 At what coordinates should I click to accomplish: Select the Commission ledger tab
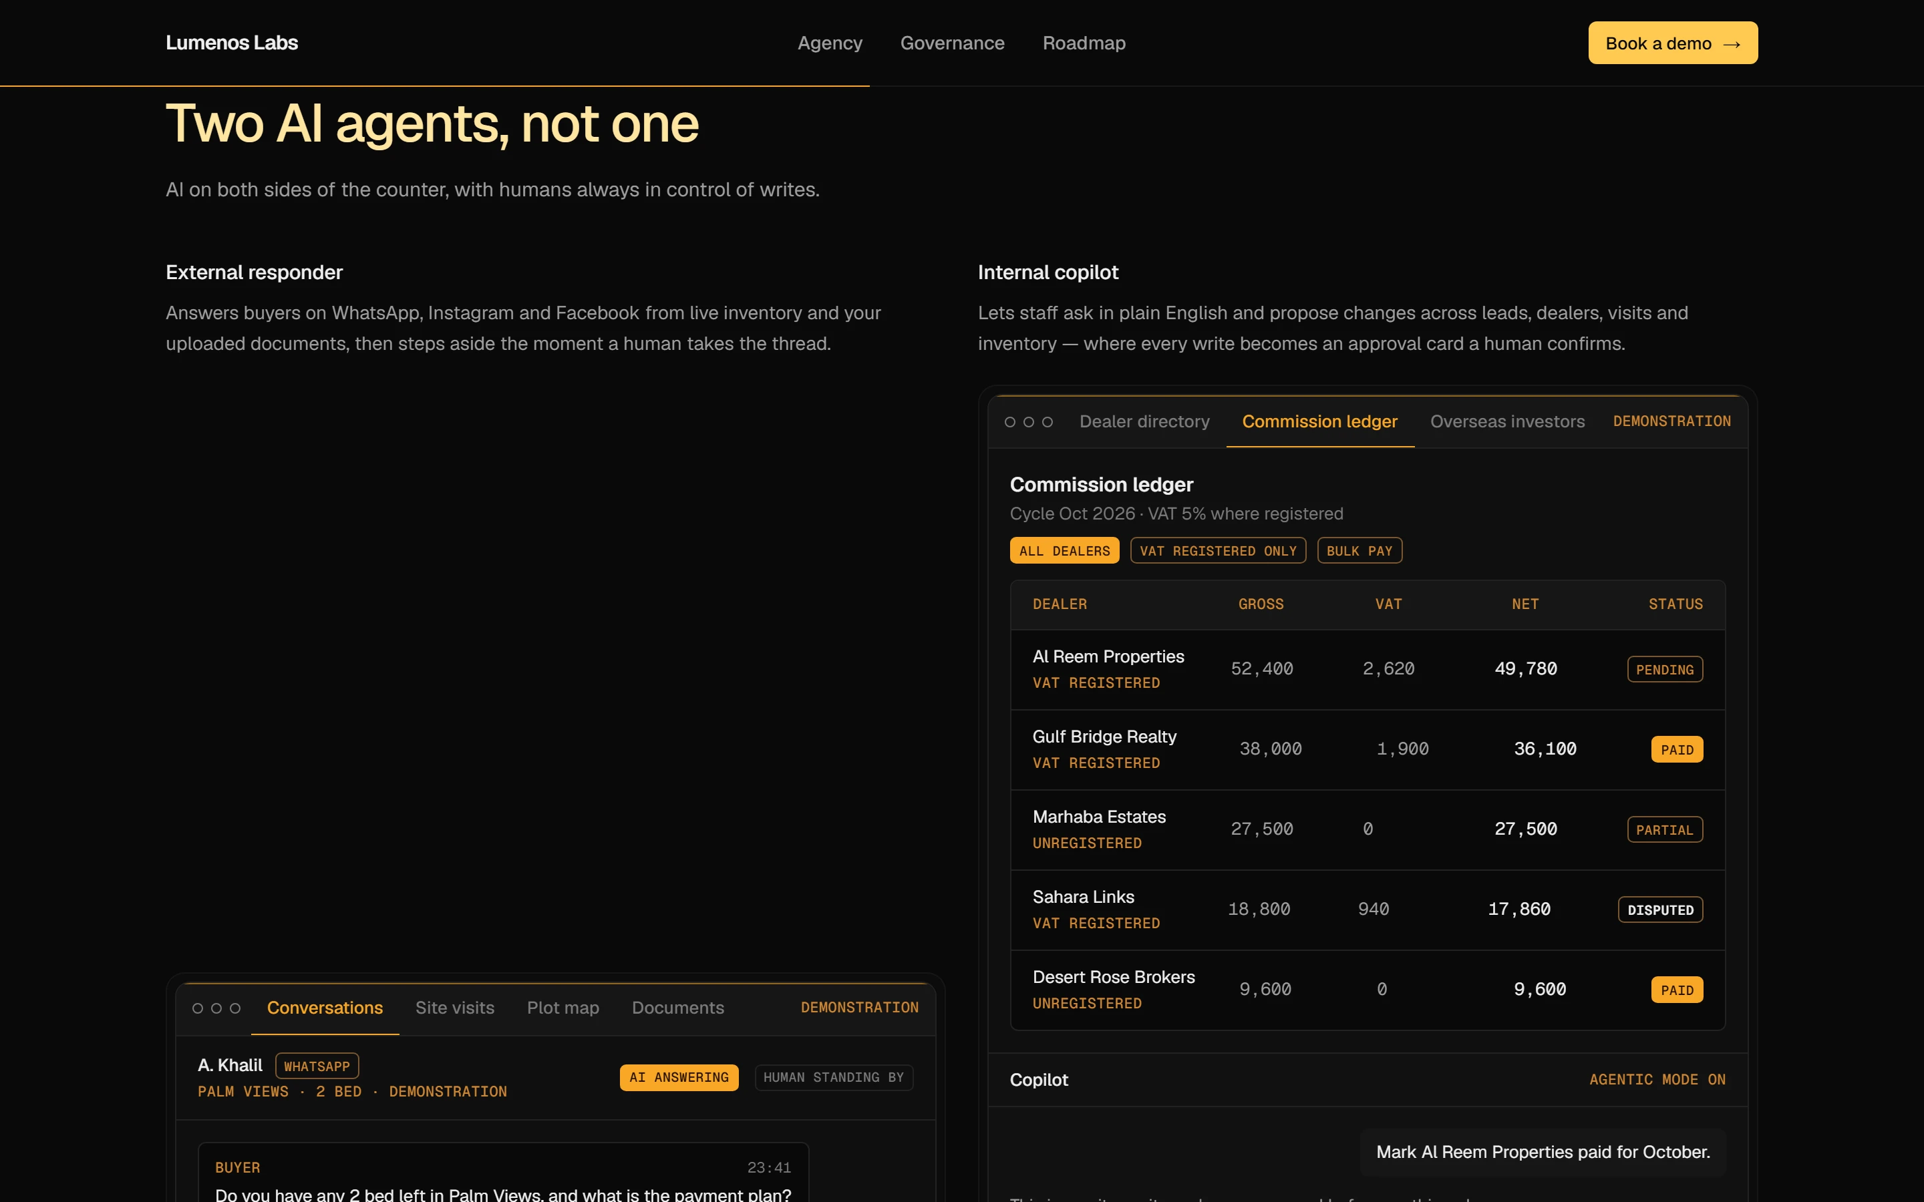click(1320, 421)
